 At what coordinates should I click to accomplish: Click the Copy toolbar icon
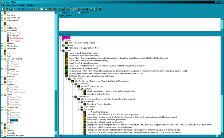tap(19, 9)
